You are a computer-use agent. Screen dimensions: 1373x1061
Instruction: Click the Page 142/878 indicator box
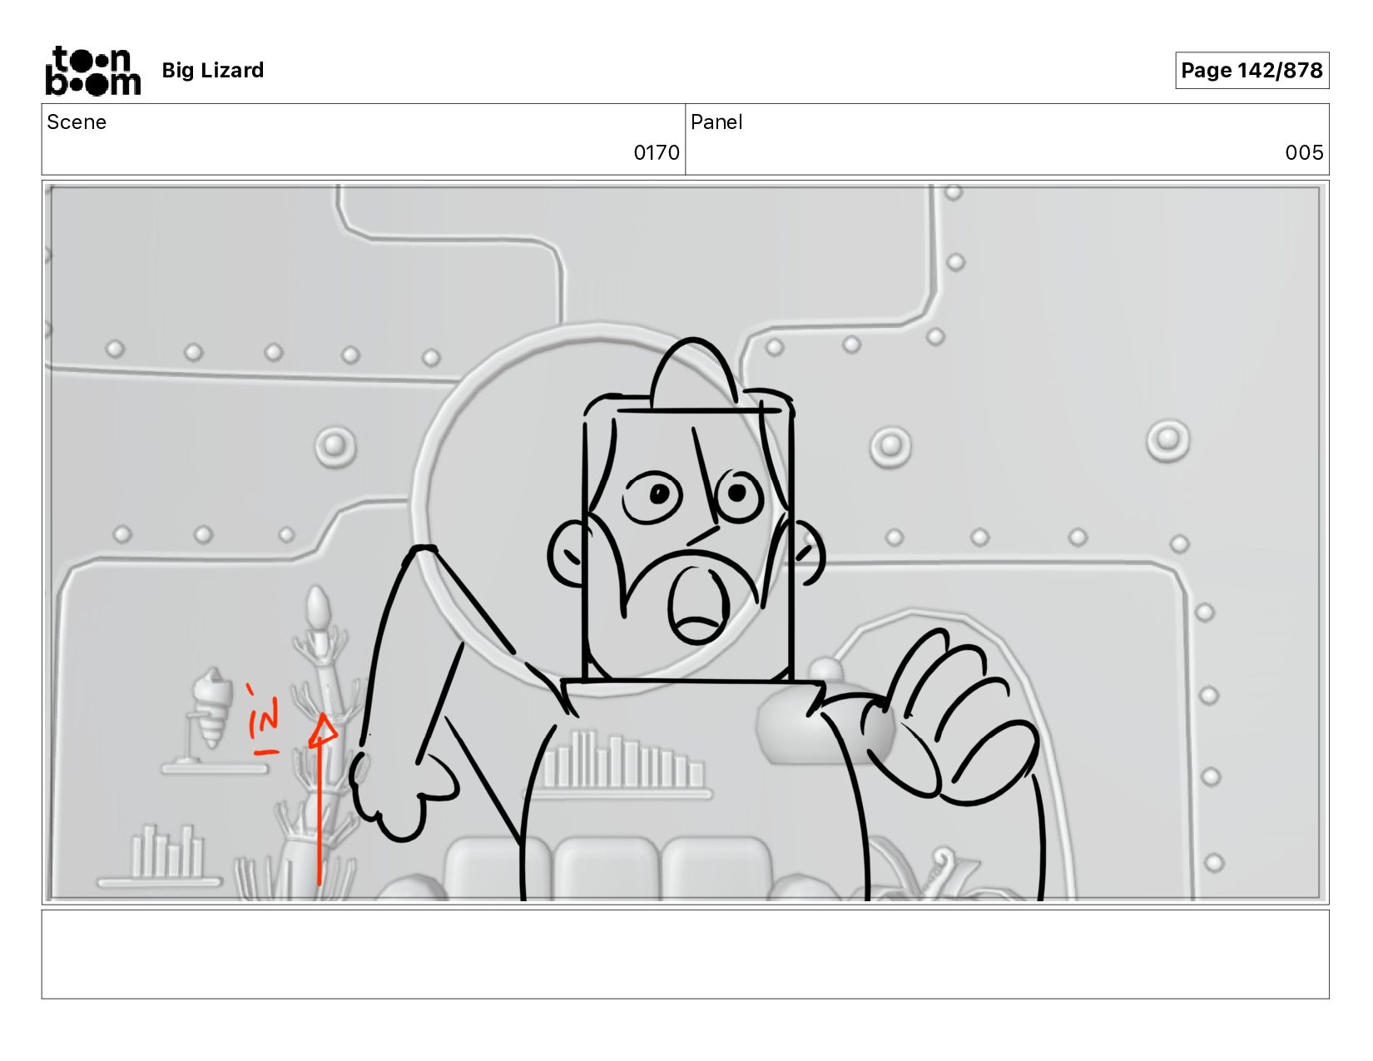1252,70
